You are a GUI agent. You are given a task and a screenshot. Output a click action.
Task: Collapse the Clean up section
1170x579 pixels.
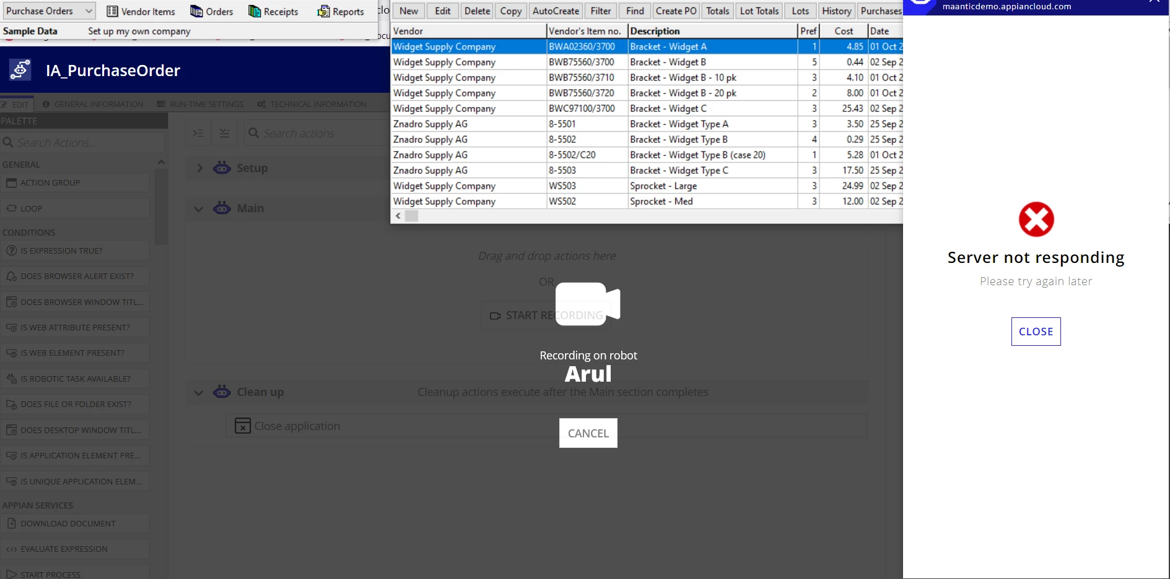[199, 393]
